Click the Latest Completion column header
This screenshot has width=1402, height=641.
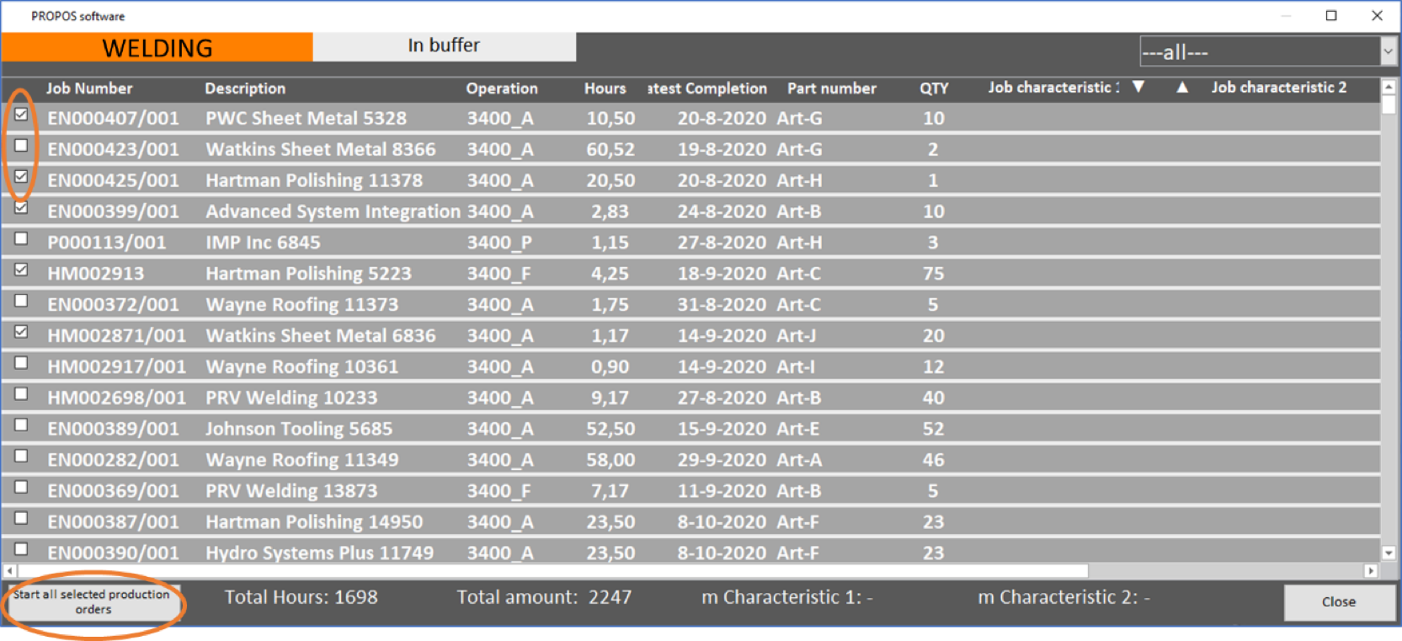pos(707,88)
